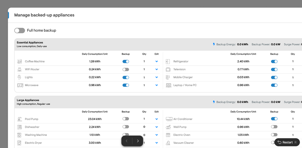Enable backup for the Pool Pump
Viewport: 302px width, 148px height.
(x=126, y=119)
